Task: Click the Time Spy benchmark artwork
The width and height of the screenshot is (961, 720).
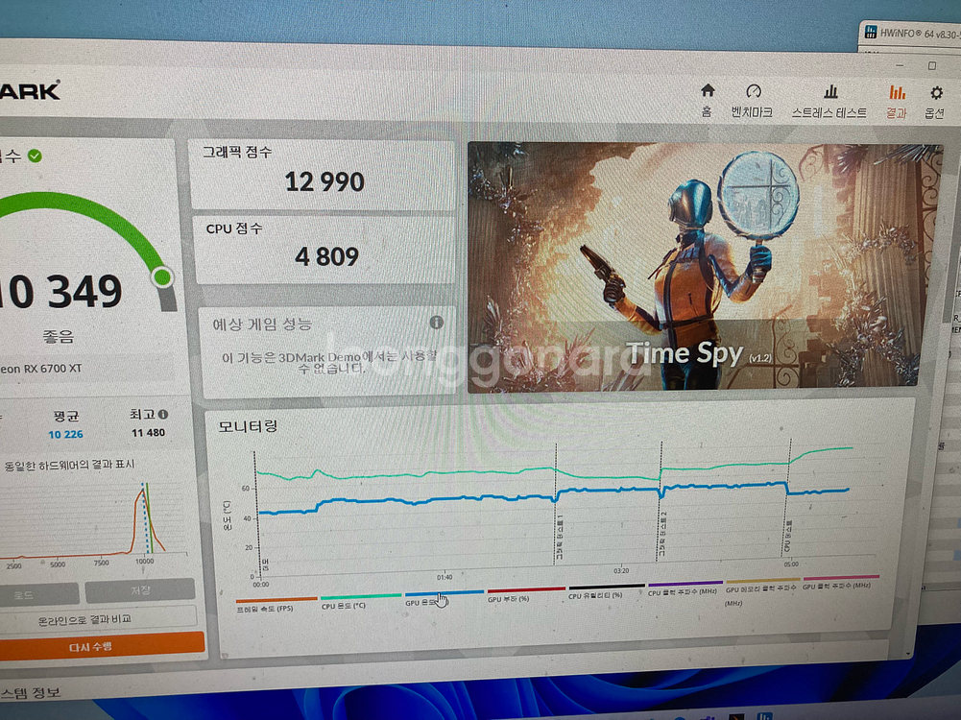Action: point(704,267)
